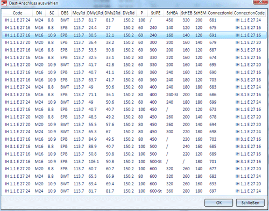This screenshot has height=211, width=269.
Task: Click the SC column header
Action: [x=52, y=13]
